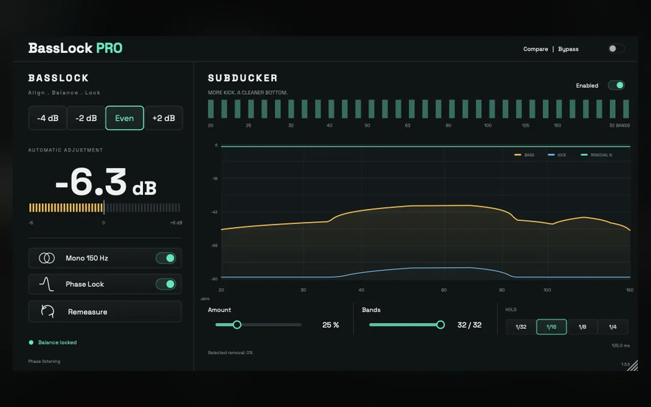
Task: Click the 32 / 32 bands value
Action: pos(469,325)
